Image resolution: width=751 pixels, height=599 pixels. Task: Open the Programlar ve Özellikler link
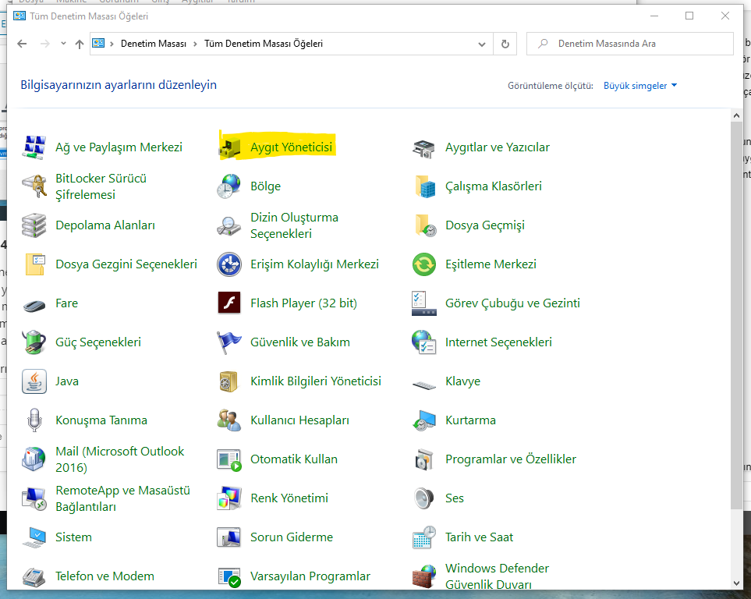click(x=510, y=459)
